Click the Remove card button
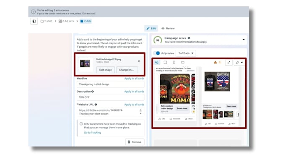Viewport: 285px width, 160px height. click(x=135, y=142)
